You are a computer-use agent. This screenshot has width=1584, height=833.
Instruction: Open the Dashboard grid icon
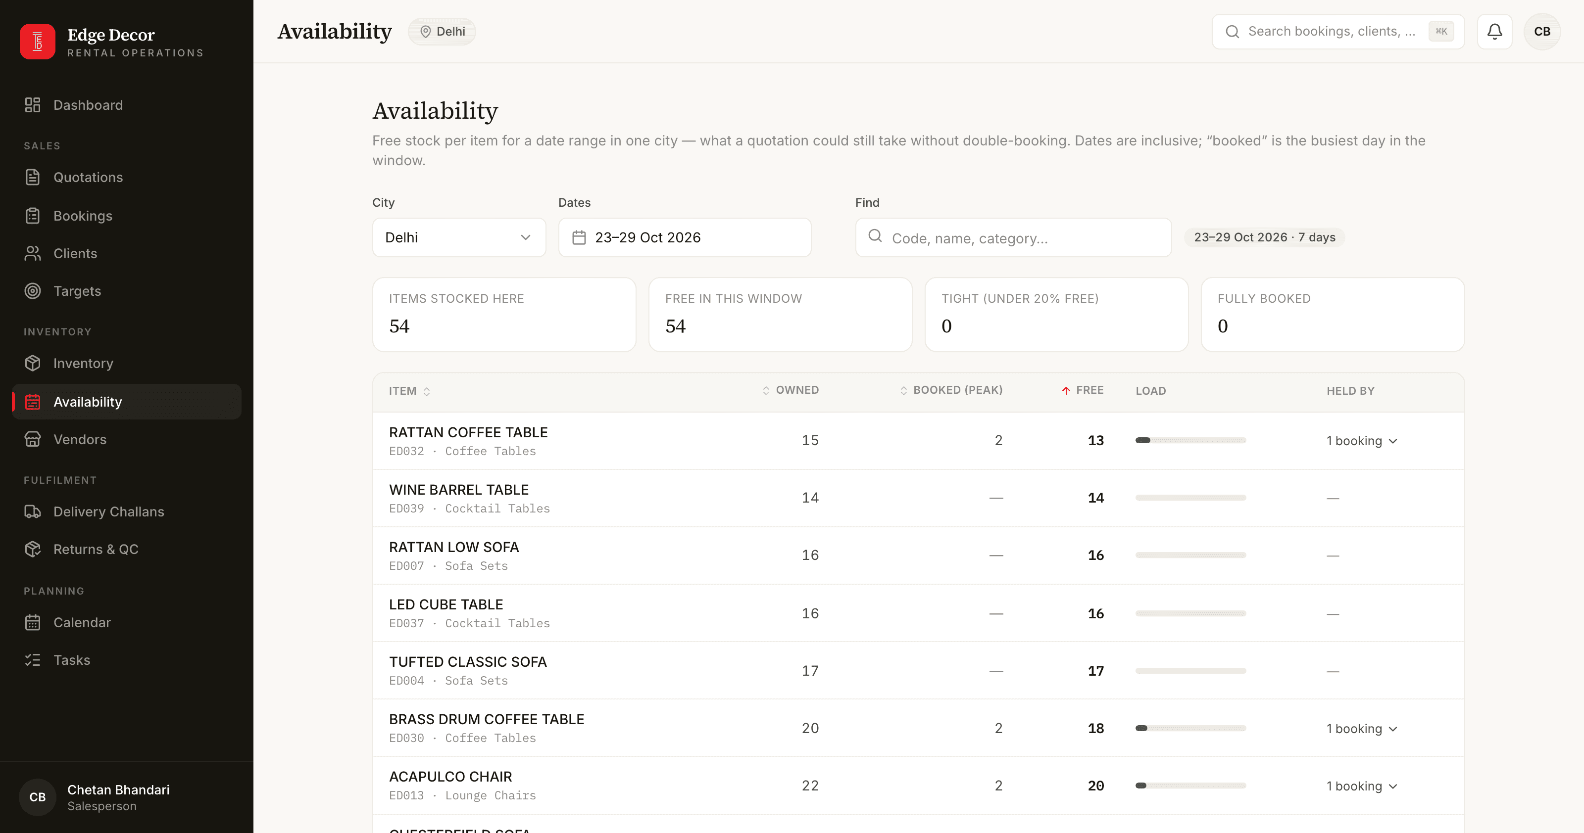pyautogui.click(x=33, y=105)
